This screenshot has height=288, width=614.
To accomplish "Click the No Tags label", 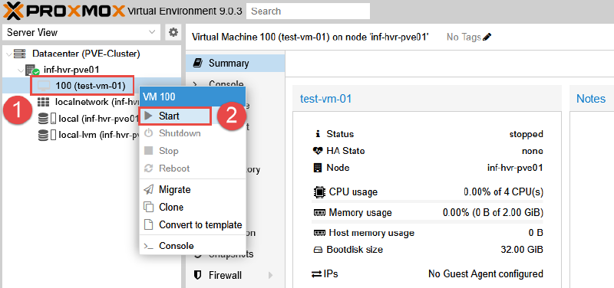I will click(x=464, y=37).
